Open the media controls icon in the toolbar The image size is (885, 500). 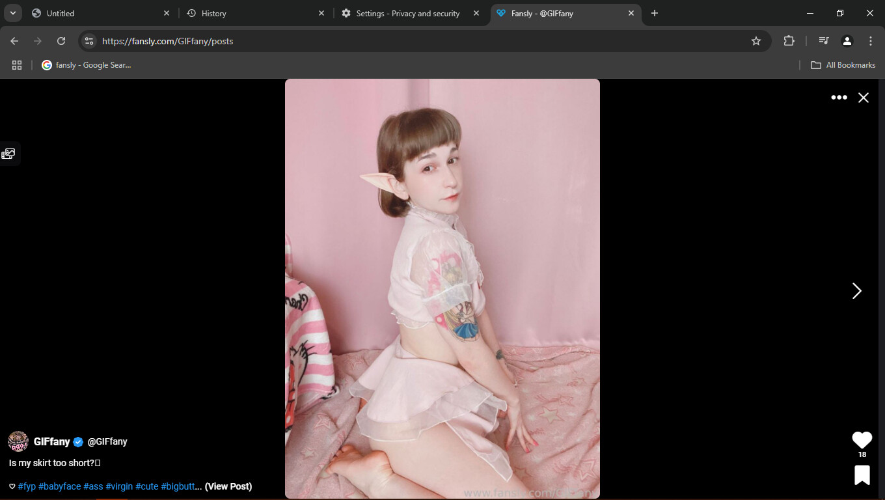click(x=824, y=41)
